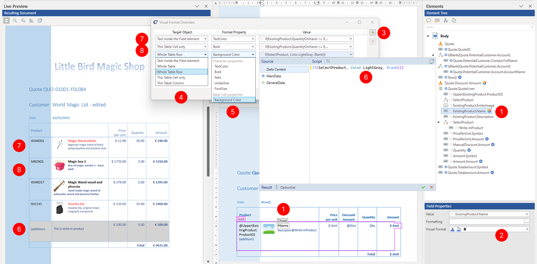Open the Visual Format dropdown arrow in Field Properties
This screenshot has height=264, width=537.
tap(527, 229)
